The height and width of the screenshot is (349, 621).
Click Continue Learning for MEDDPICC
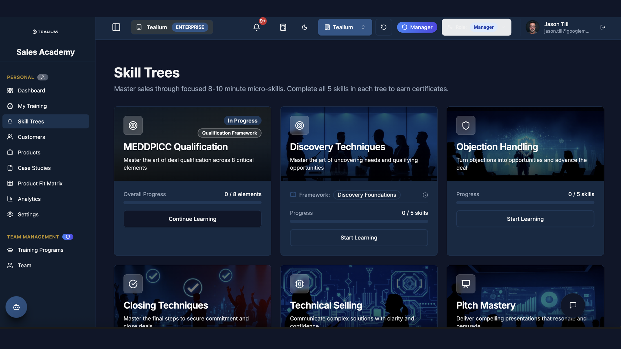coord(192,219)
